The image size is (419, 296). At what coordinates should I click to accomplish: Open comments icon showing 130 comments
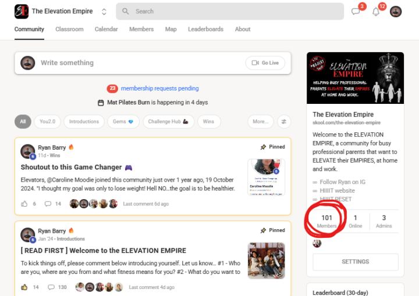(x=51, y=287)
